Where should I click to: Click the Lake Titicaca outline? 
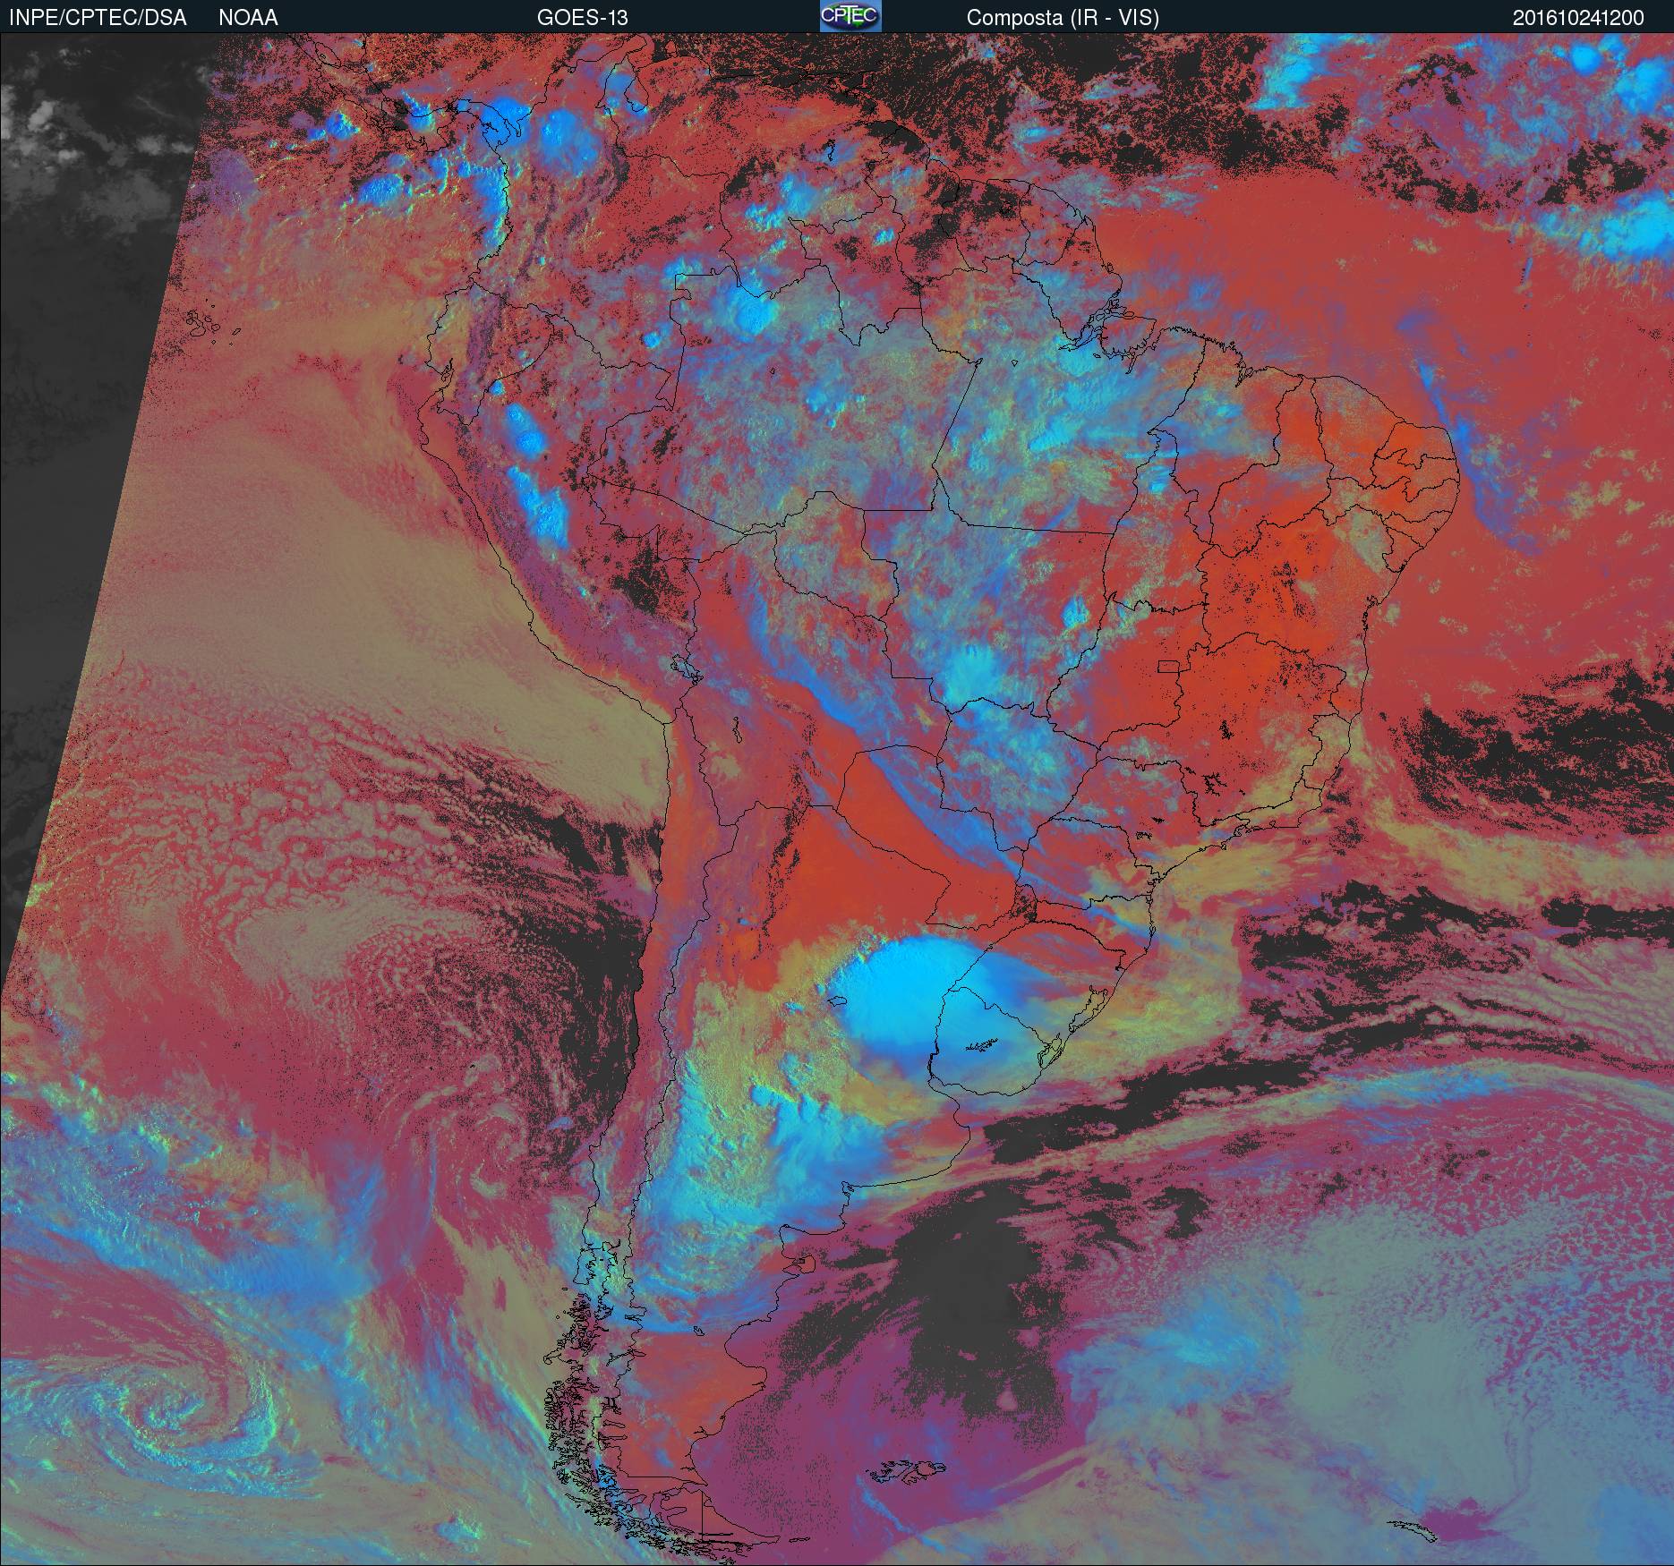(685, 668)
